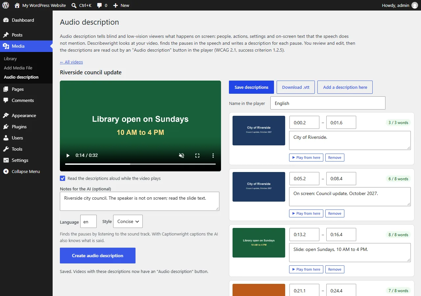Focus the Language input field
This screenshot has width=421, height=296.
88,221
